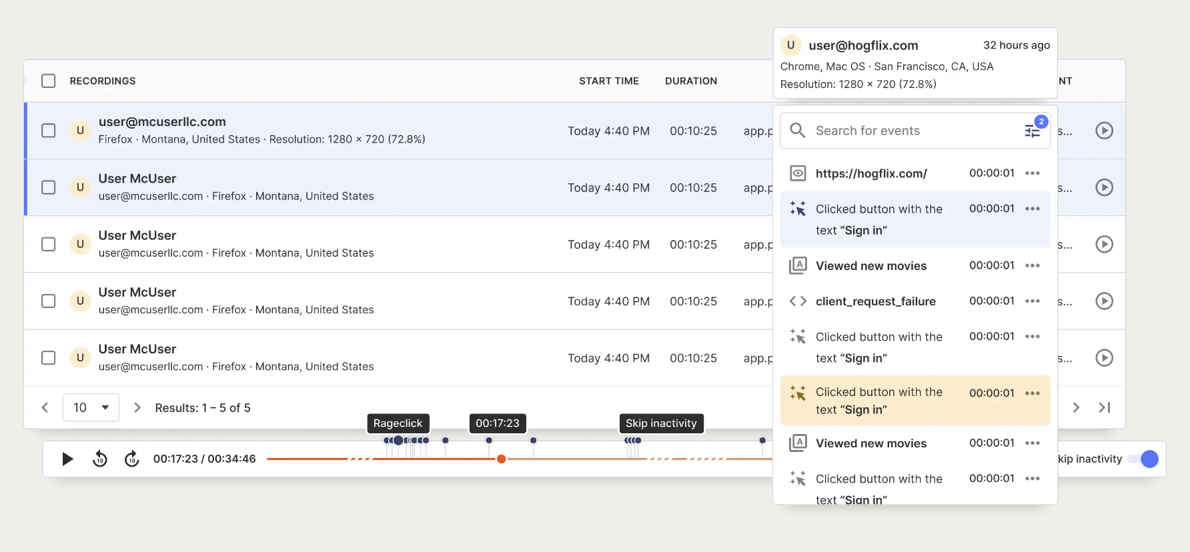Open the page size dropdown showing 10
This screenshot has width=1190, height=552.
click(91, 407)
